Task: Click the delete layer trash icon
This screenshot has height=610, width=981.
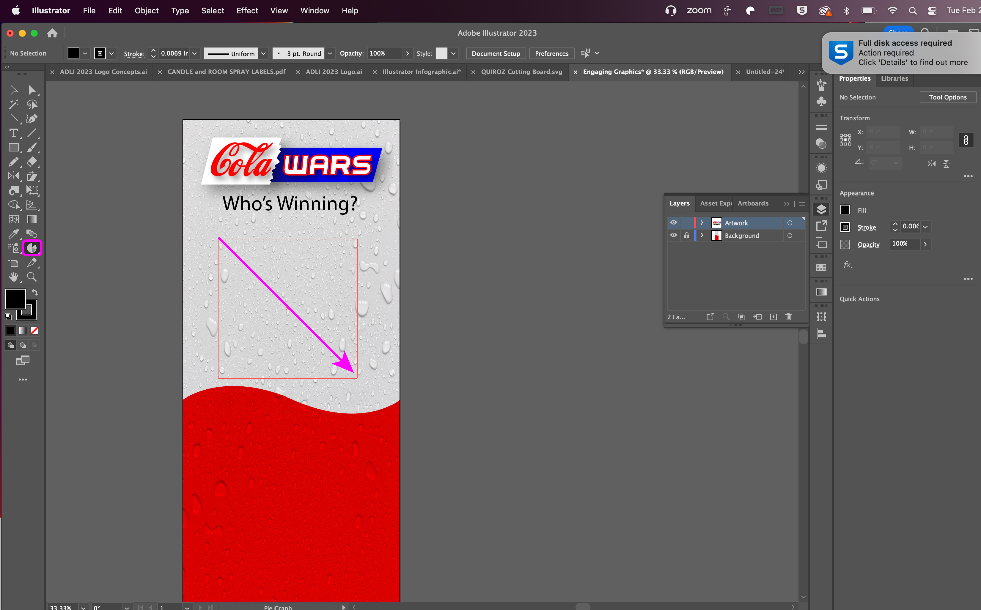Action: click(x=788, y=317)
